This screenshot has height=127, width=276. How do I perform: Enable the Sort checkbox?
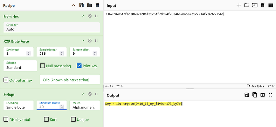coord(46,120)
